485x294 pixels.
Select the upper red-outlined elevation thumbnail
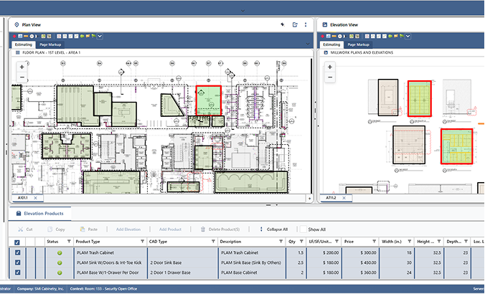click(x=420, y=99)
